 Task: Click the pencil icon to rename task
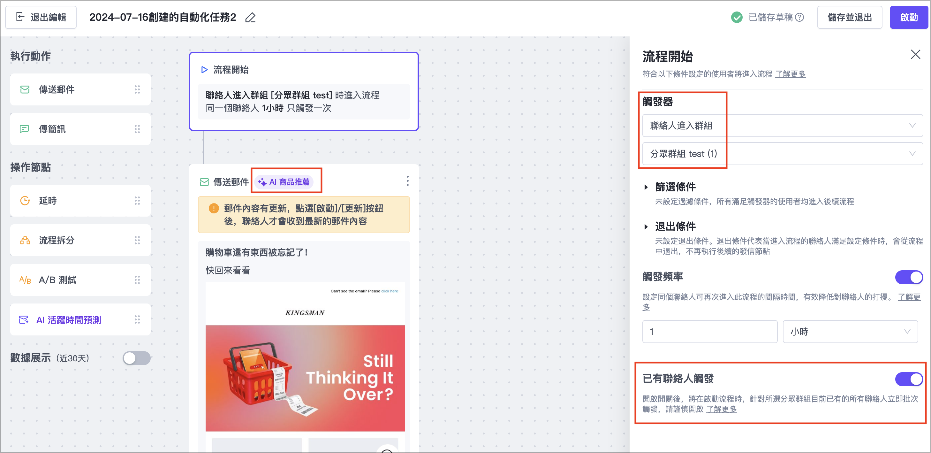(x=250, y=17)
